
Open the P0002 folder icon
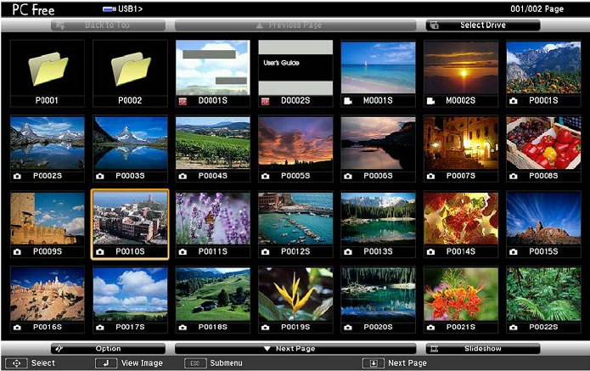point(131,69)
